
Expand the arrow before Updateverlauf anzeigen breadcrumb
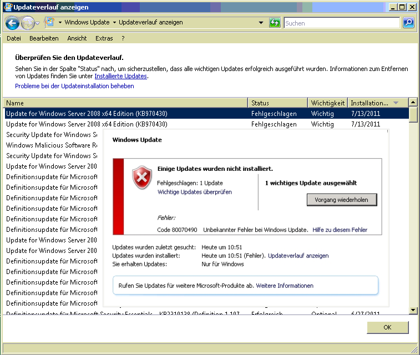[x=114, y=23]
